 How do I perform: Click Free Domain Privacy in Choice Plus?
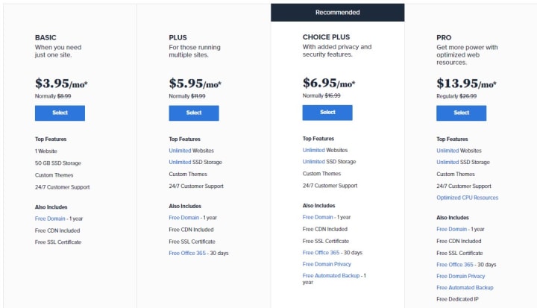(x=327, y=264)
